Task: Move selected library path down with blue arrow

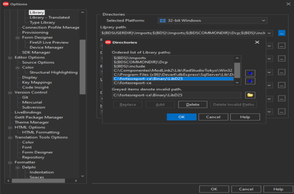Action: [250, 81]
